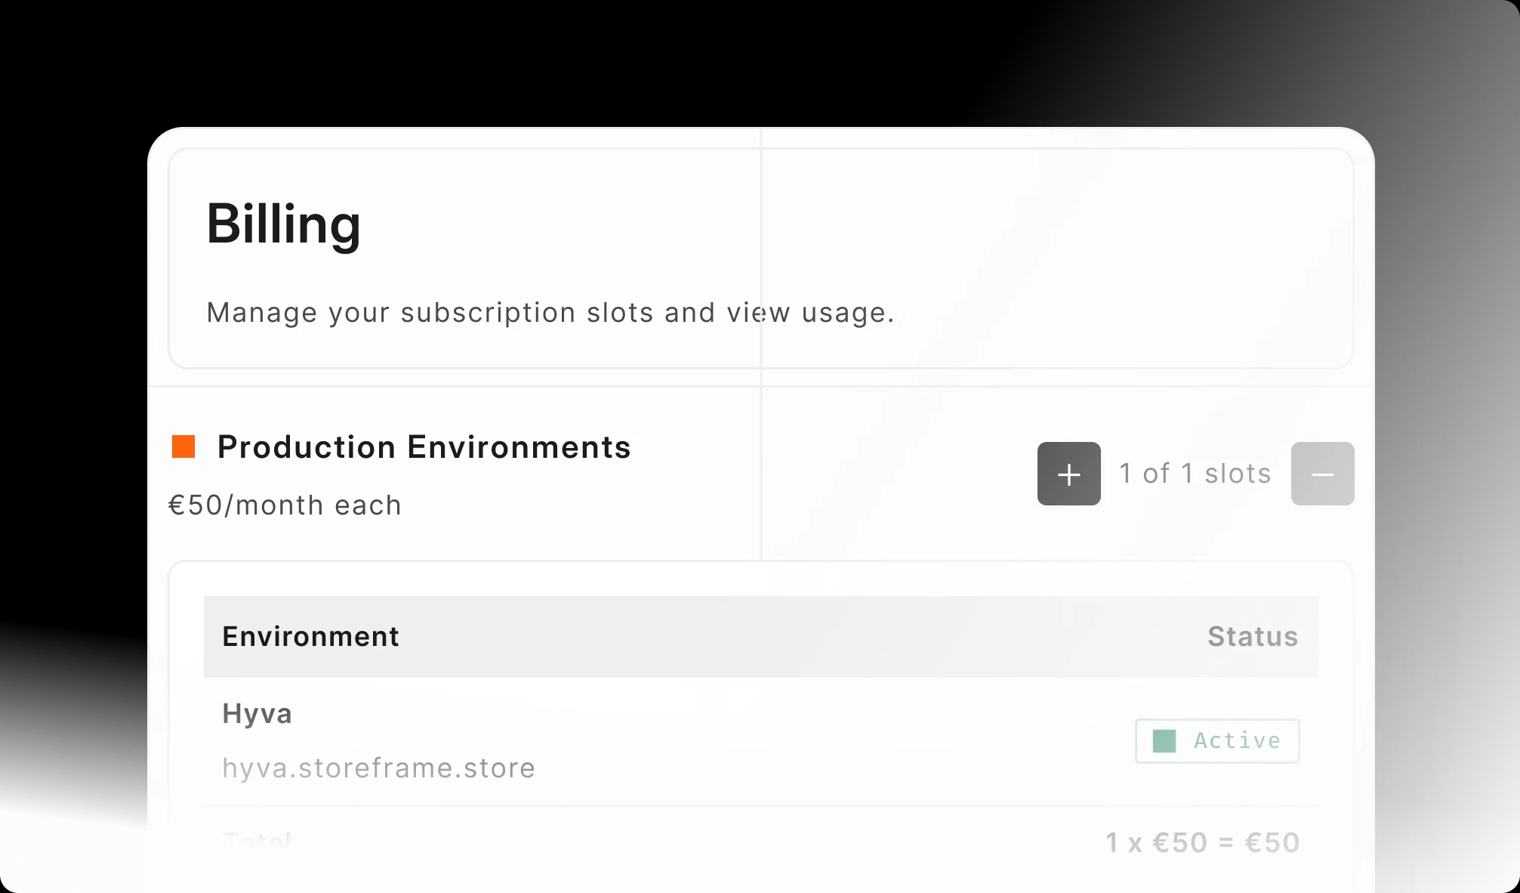Click the Environment column header
1520x893 pixels.
click(x=310, y=636)
